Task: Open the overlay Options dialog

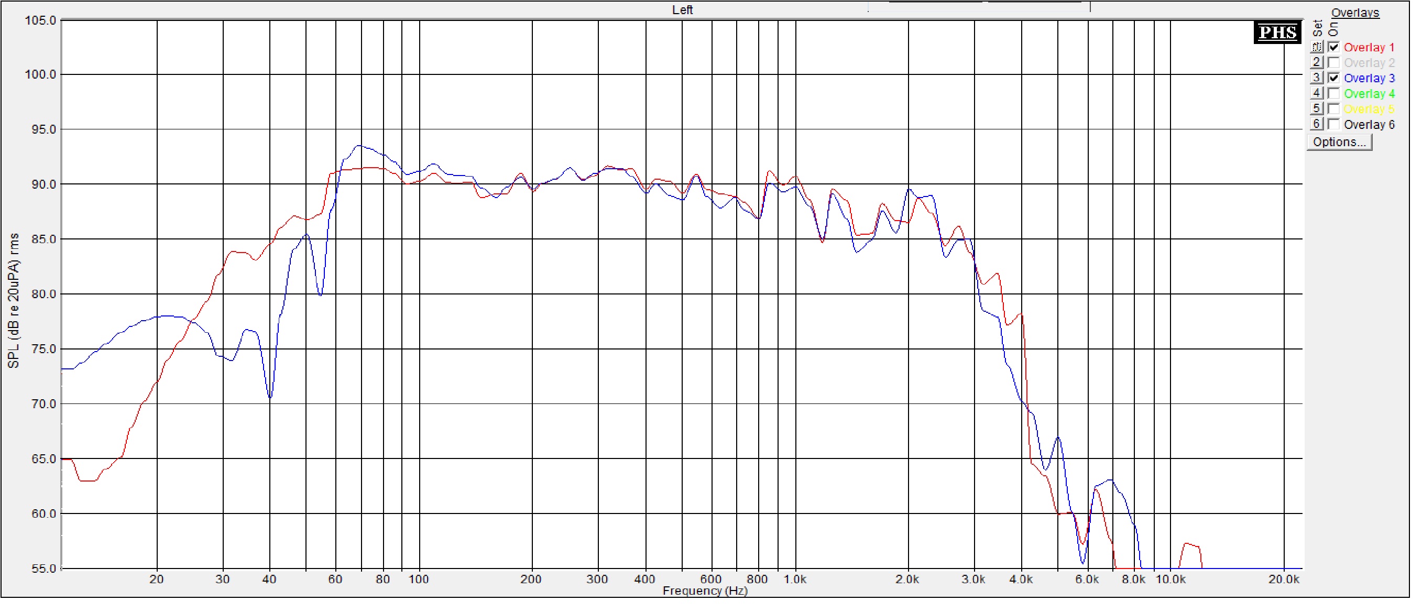Action: (1339, 143)
